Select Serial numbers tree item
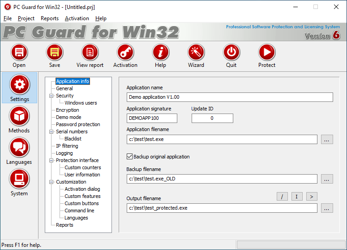This screenshot has width=347, height=250. tap(72, 132)
